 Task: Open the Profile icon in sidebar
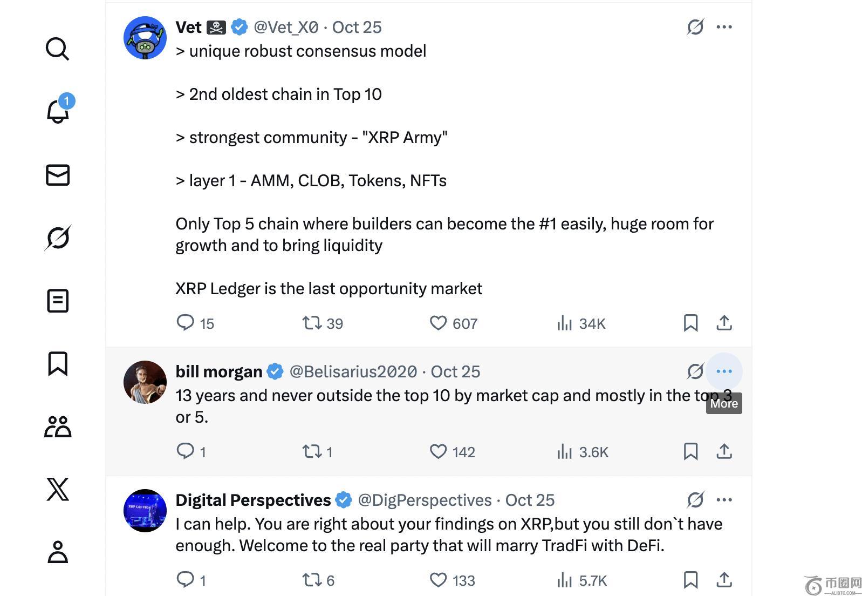[x=58, y=552]
